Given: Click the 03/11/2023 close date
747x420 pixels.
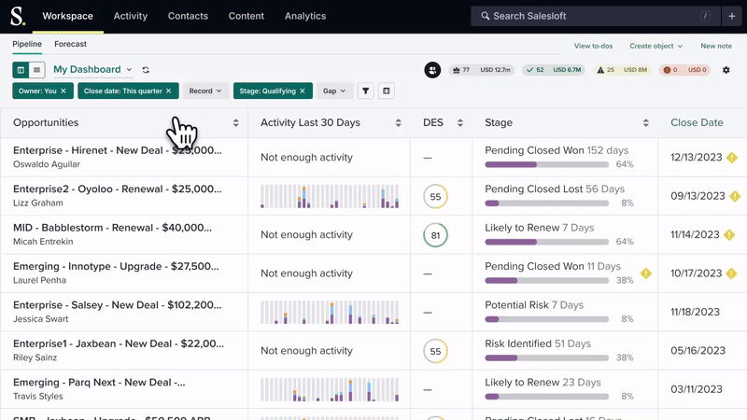Looking at the screenshot, I should pyautogui.click(x=697, y=389).
